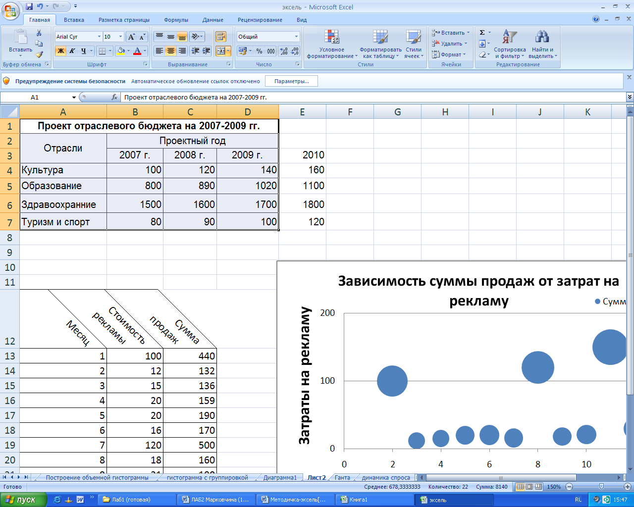Screen dimensions: 634x507
Task: Decrease decimal places
Action: 295,51
